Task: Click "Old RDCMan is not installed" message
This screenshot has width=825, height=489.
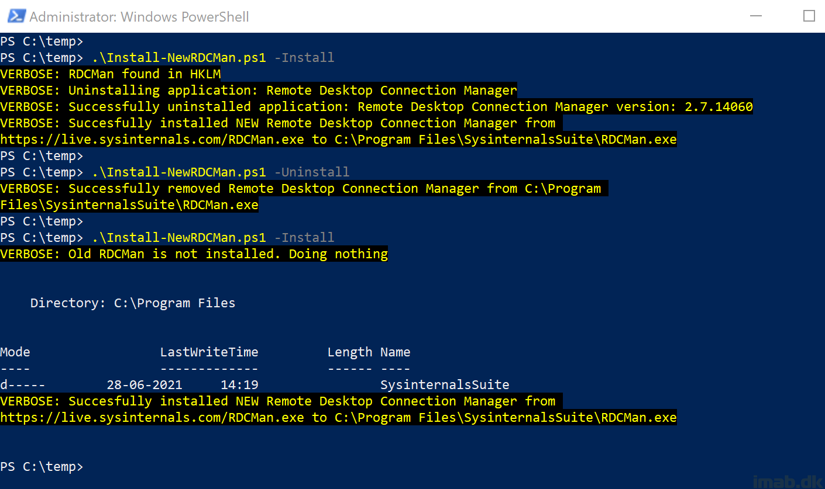Action: [x=194, y=254]
